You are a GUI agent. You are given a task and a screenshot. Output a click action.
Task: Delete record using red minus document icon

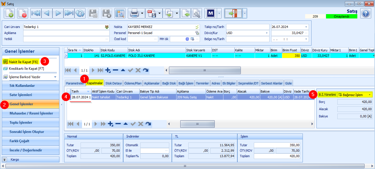23,13
